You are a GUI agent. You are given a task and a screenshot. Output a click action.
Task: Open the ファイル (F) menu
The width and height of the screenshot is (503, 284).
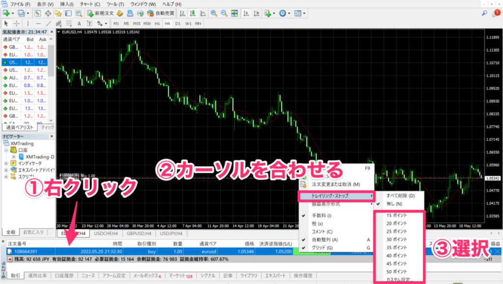point(20,4)
